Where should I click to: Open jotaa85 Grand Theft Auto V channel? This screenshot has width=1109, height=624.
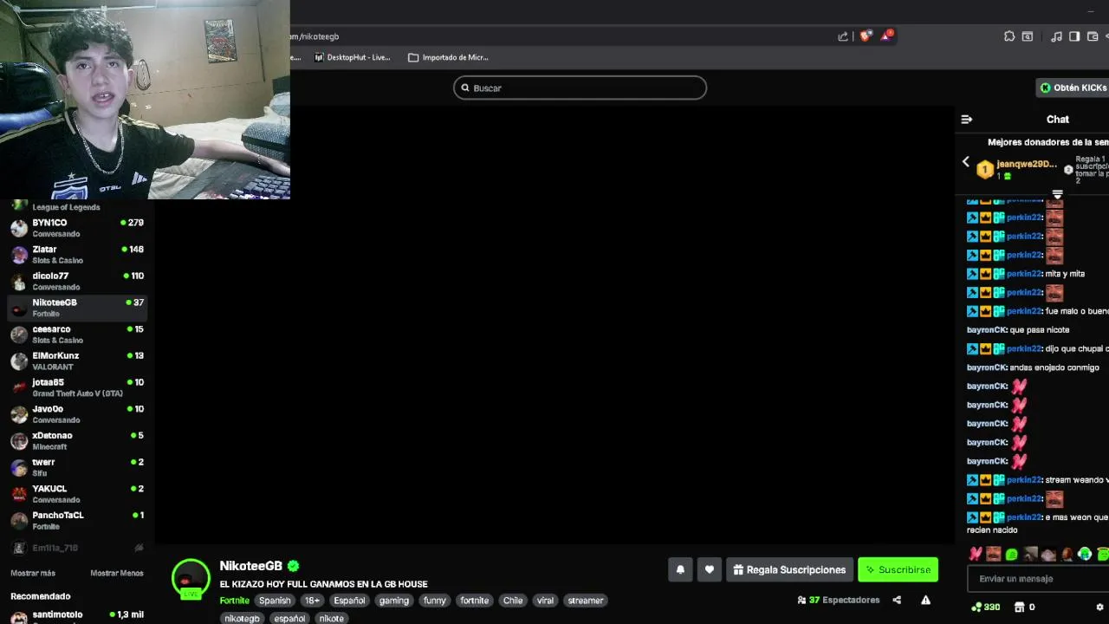(77, 387)
